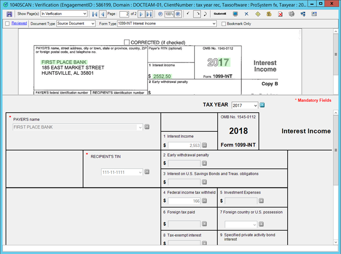The width and height of the screenshot is (341, 254).
Task: Click the scroll-up arrow of document preview
Action: tap(336, 31)
